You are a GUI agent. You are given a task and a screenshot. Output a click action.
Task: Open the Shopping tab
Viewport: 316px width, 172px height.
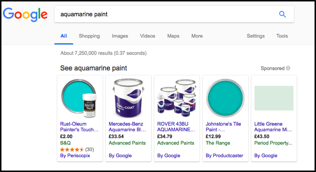[89, 36]
